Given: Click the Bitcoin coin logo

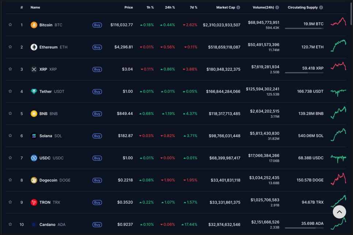Looking at the screenshot, I should 34,25.
